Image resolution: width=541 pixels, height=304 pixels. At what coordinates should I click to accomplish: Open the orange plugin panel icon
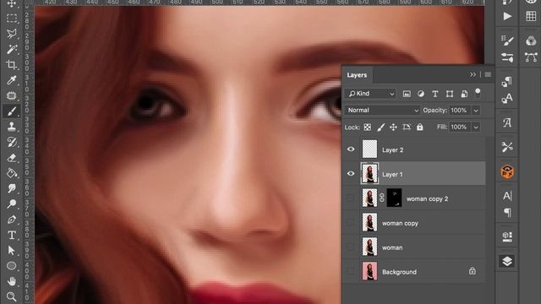tap(507, 171)
